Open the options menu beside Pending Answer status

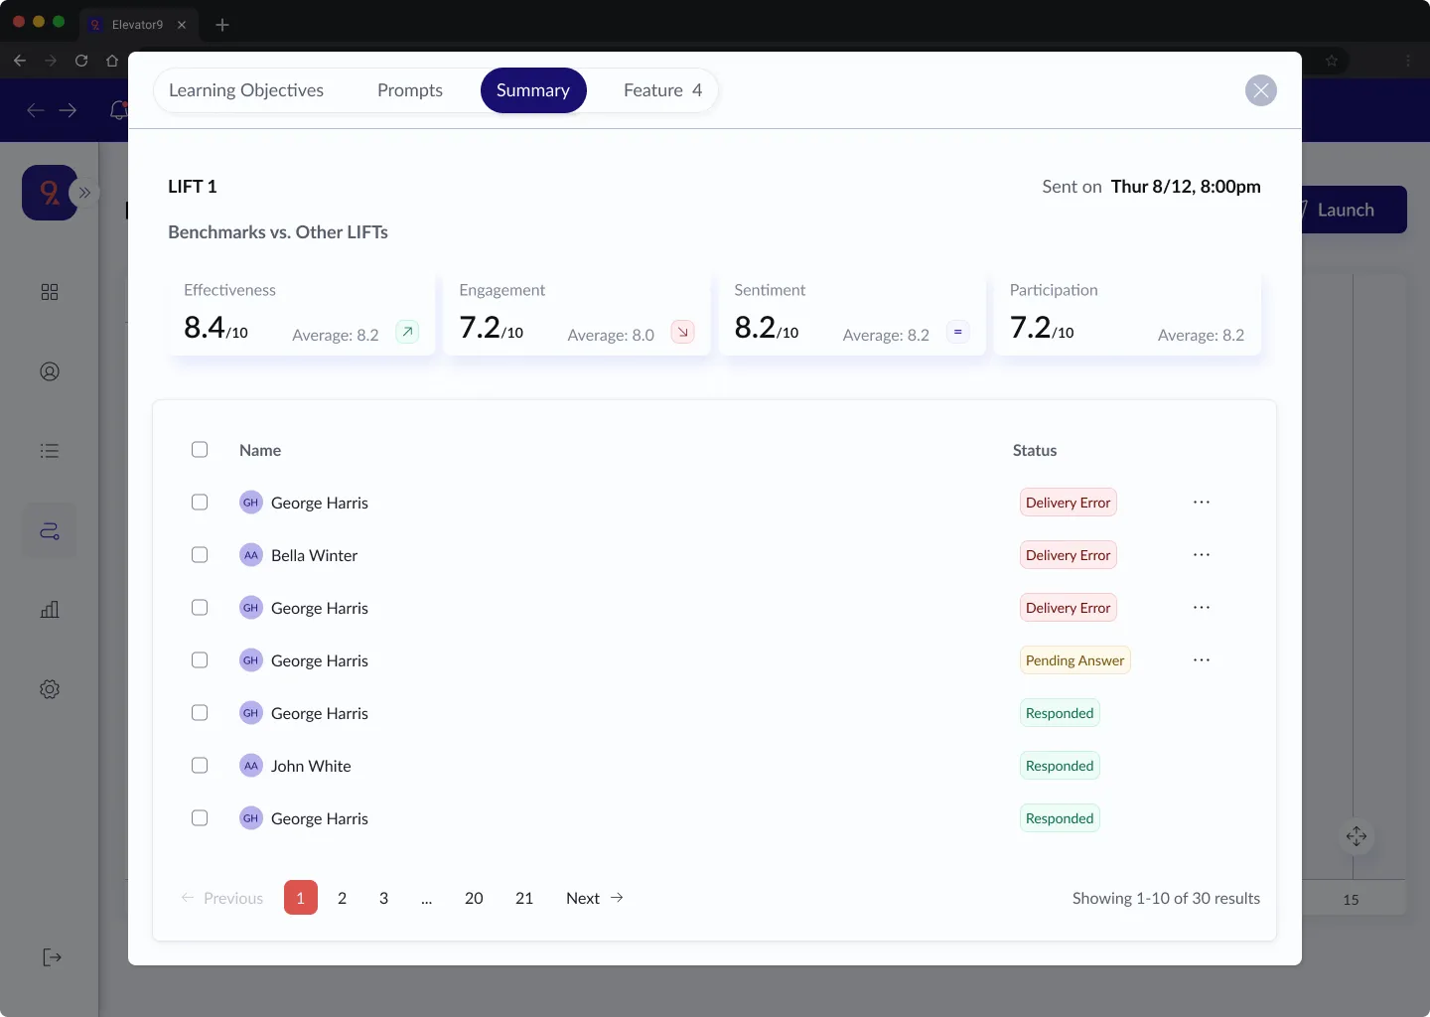click(1202, 659)
